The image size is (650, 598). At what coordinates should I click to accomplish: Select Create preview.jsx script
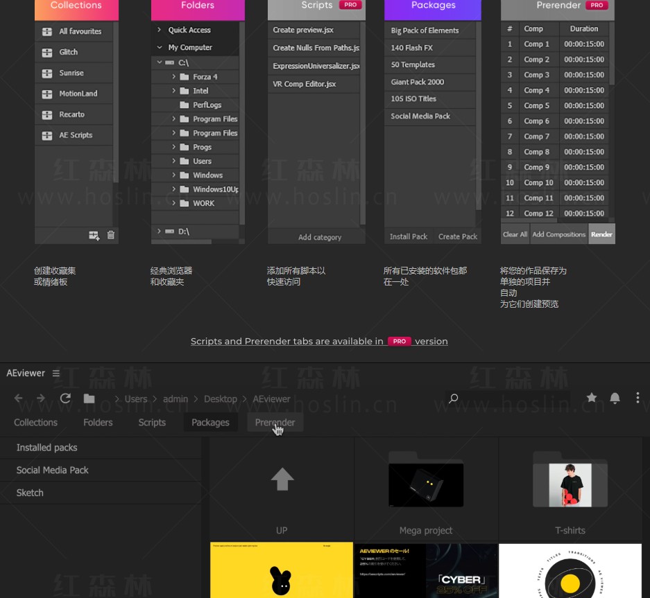[x=314, y=30]
